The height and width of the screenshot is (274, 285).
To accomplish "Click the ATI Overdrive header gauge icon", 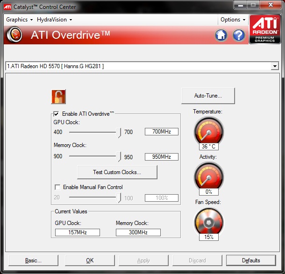I will [x=14, y=35].
